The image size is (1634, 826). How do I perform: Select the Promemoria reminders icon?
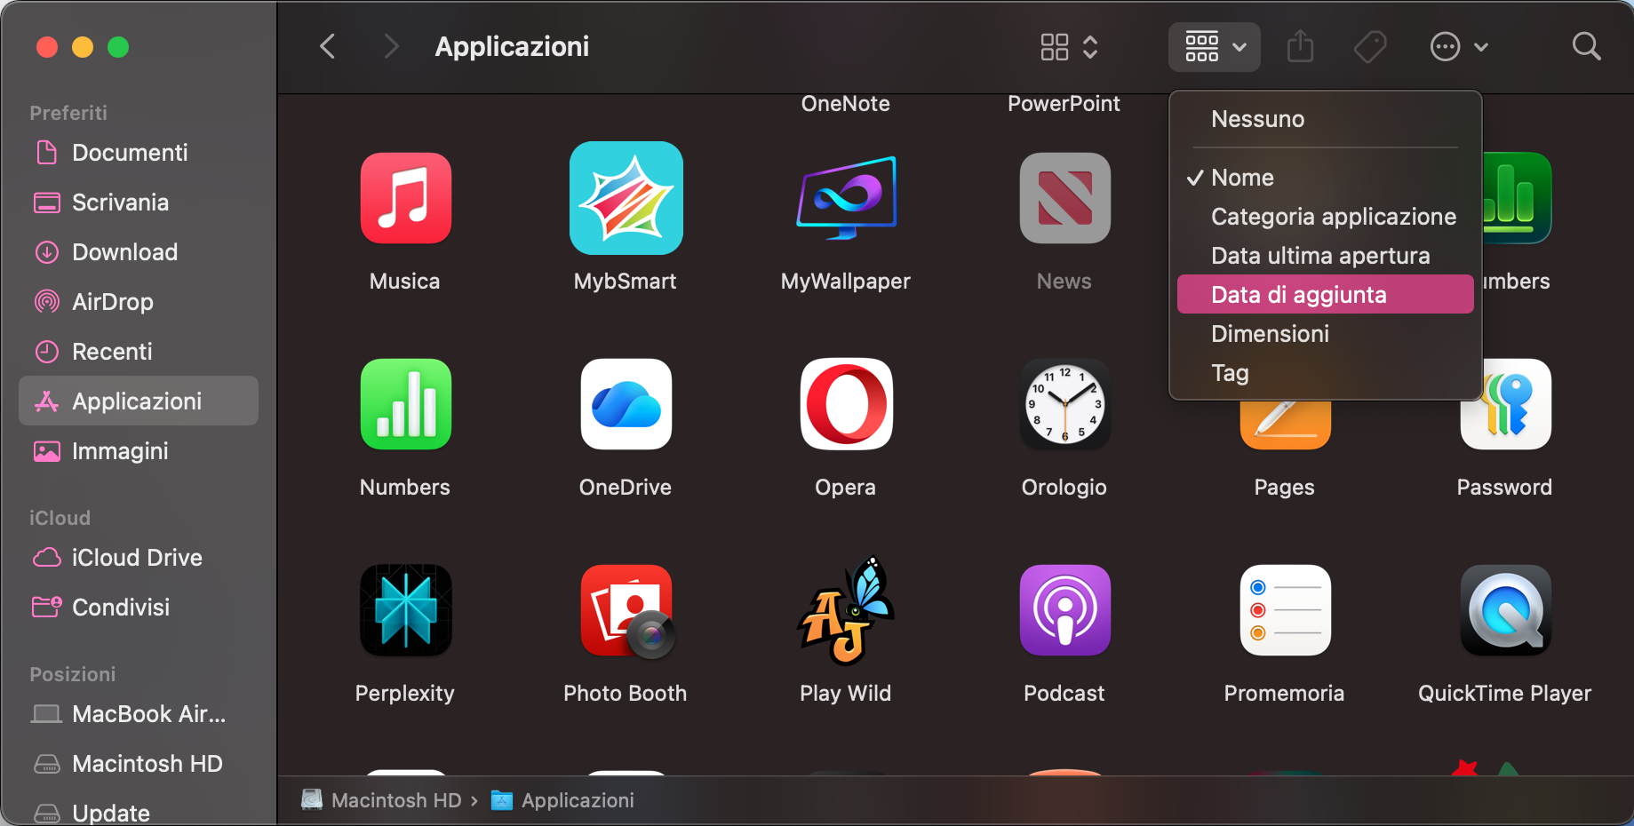click(x=1285, y=610)
